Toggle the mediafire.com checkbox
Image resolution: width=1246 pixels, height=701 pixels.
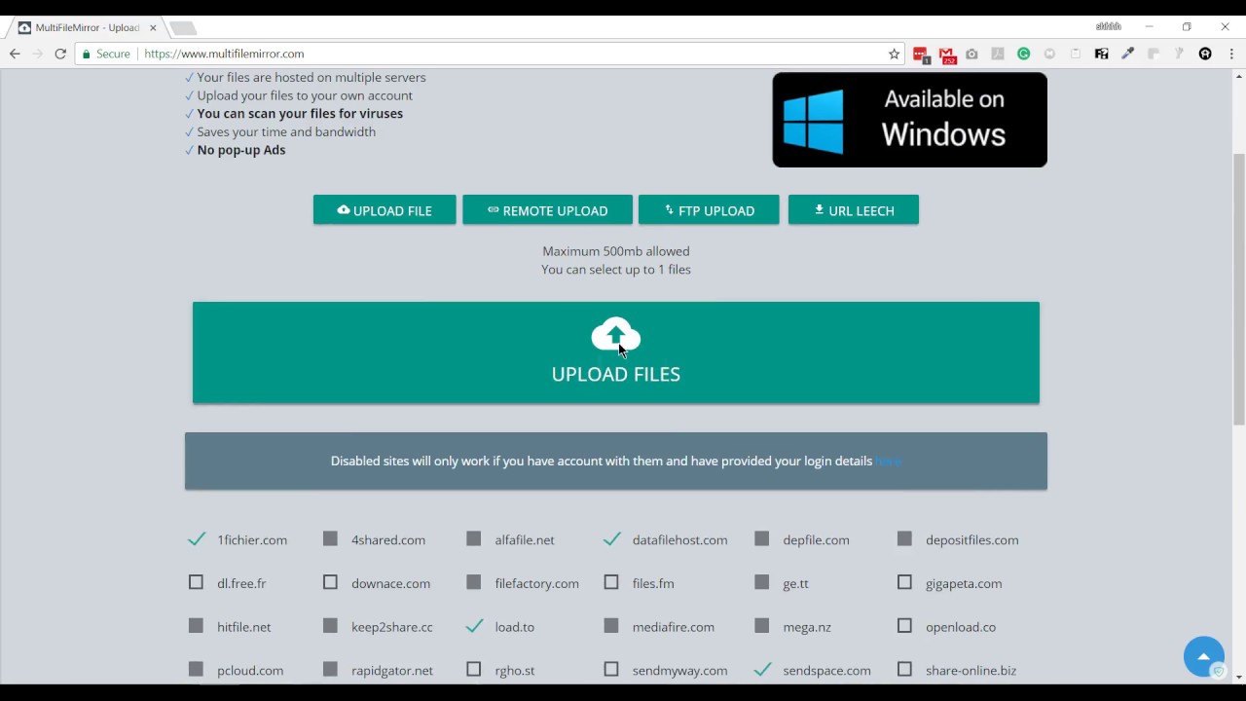611,626
